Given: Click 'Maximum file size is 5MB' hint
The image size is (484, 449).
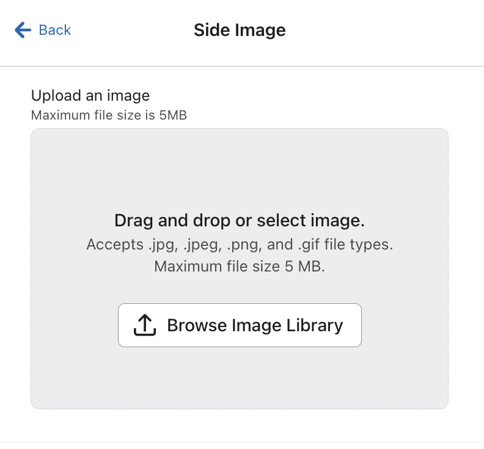Looking at the screenshot, I should [x=109, y=115].
